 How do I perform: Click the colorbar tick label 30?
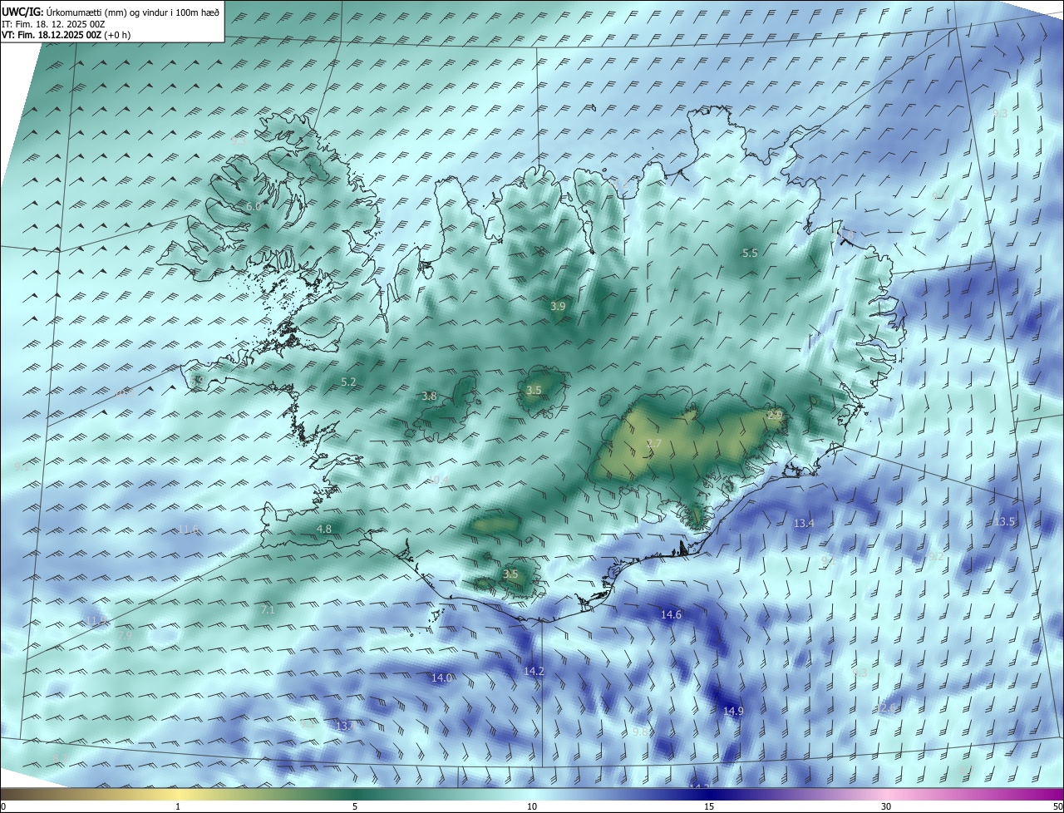(x=886, y=806)
